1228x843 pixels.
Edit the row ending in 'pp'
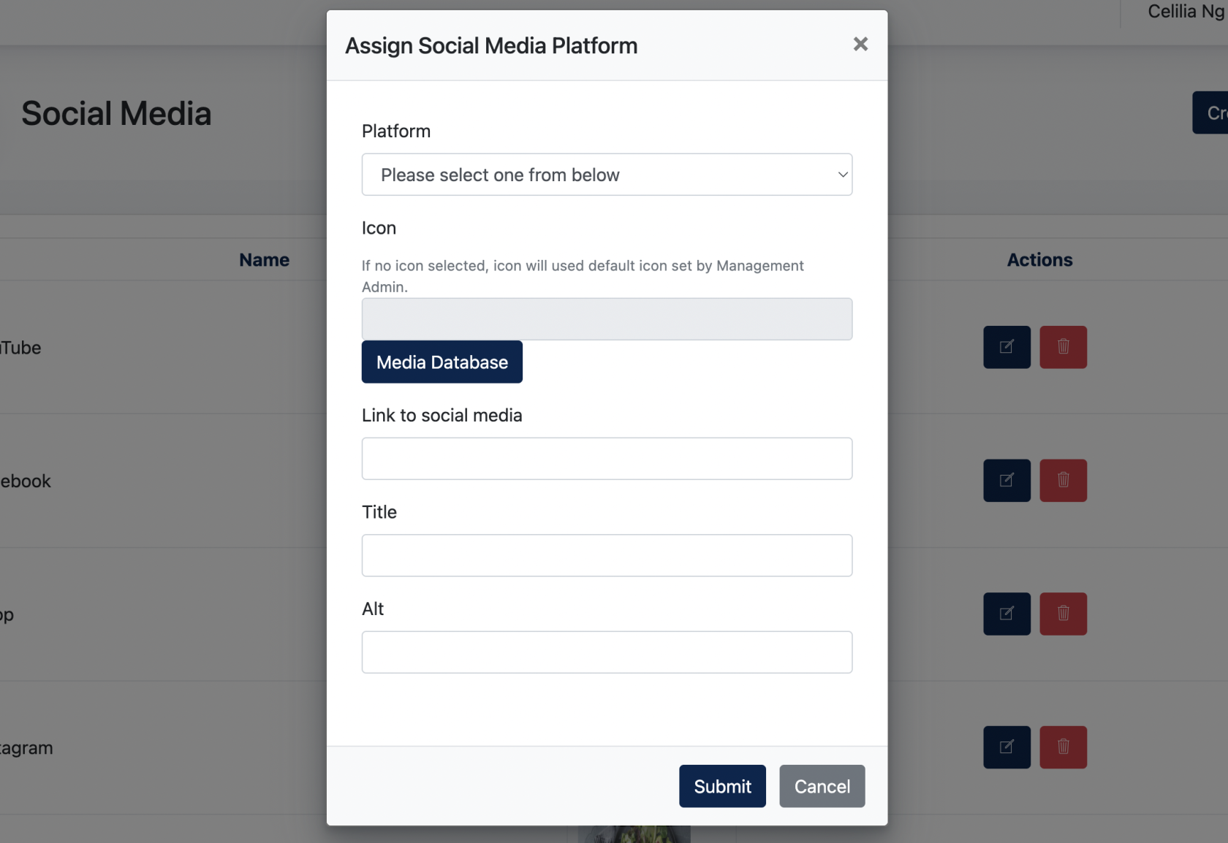tap(1007, 614)
